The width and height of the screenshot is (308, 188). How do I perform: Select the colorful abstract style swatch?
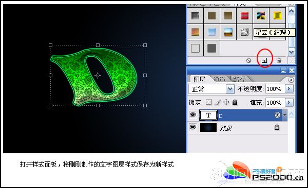click(261, 15)
